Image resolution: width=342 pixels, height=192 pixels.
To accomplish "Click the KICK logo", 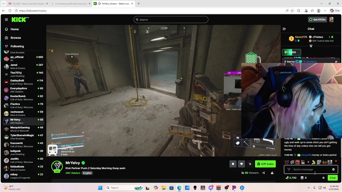I will [20, 19].
